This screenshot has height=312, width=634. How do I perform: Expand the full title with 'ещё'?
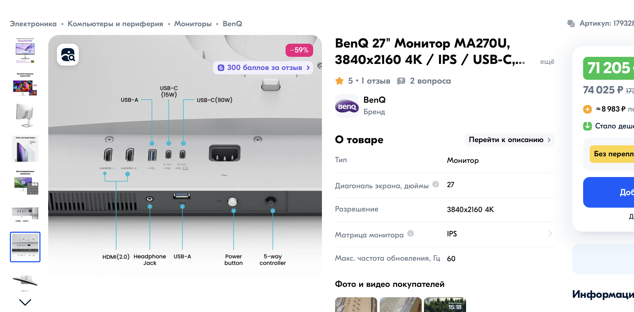pyautogui.click(x=547, y=62)
